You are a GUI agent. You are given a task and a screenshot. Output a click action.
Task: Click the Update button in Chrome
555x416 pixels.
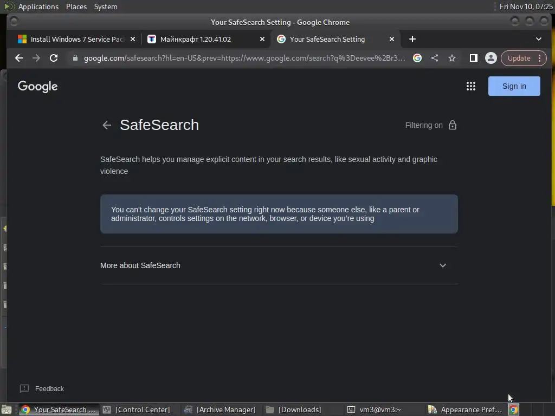(519, 58)
